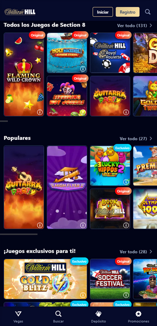Show info for Gold Blitz game

[x=83, y=295]
